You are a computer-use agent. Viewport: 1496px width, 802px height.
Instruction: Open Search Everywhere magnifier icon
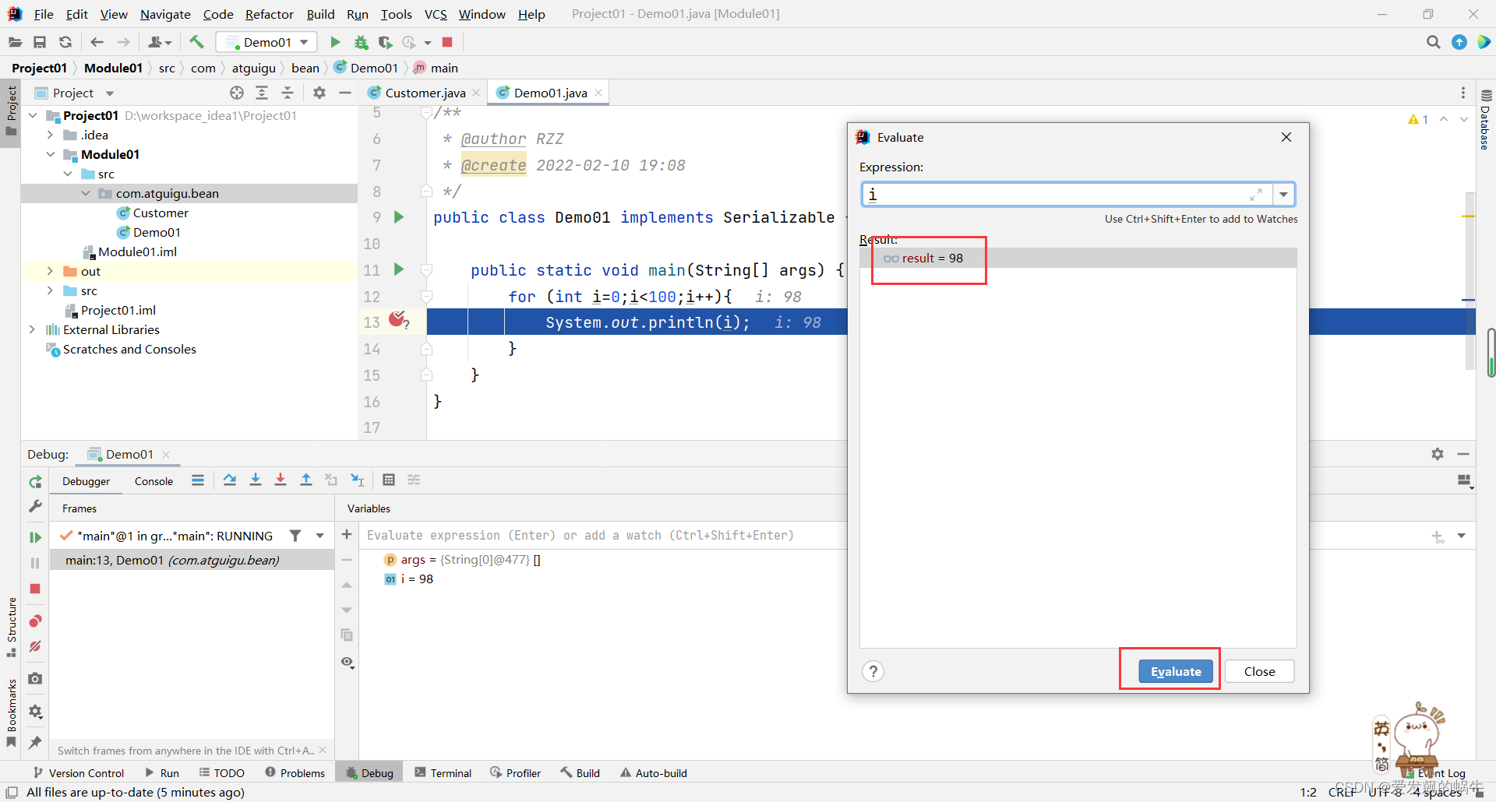(1433, 42)
